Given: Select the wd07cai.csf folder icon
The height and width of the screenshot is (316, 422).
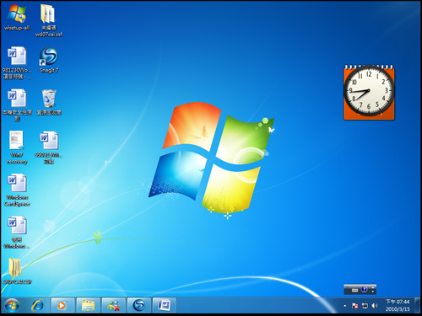Looking at the screenshot, I should click(x=48, y=20).
